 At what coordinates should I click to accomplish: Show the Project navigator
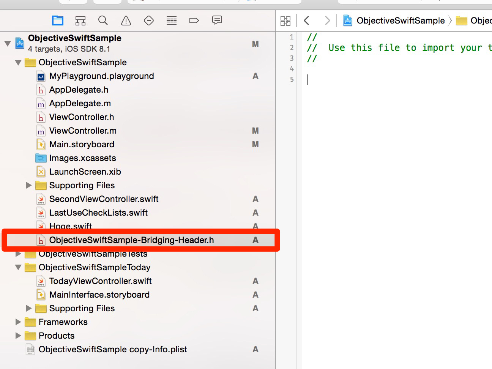click(x=58, y=20)
